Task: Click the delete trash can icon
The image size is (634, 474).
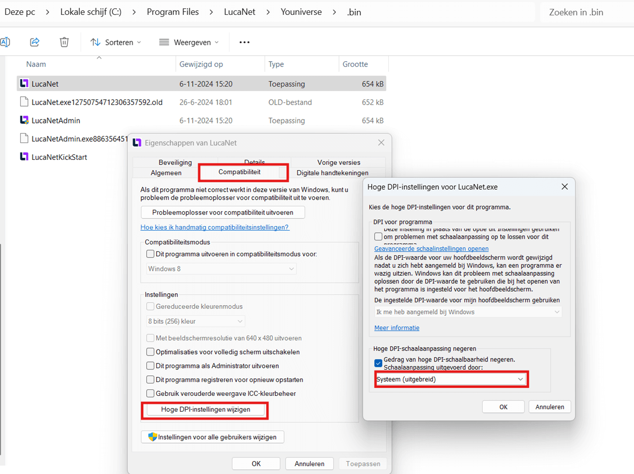Action: [x=64, y=42]
